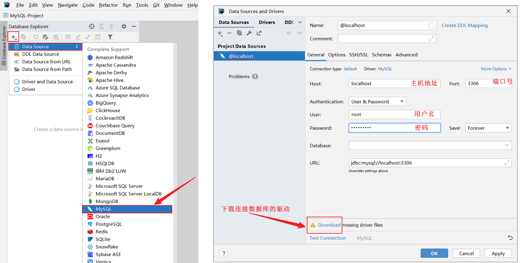Open the Driver MySQL link selector
Viewport: 520px width, 263px height.
(x=385, y=69)
